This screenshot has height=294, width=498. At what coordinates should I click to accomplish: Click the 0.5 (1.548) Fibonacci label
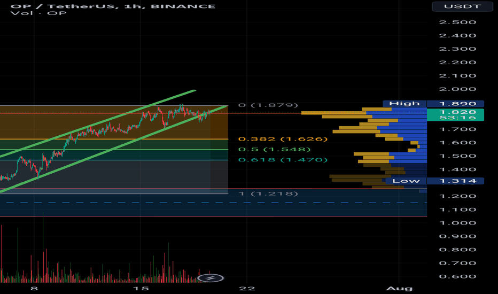[x=275, y=149]
